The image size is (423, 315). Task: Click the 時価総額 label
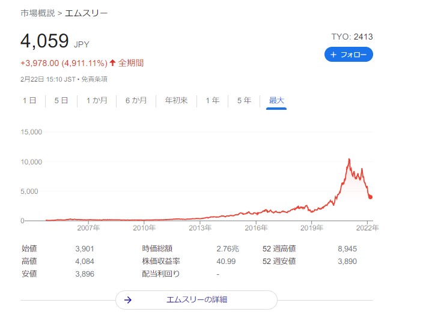coord(157,248)
